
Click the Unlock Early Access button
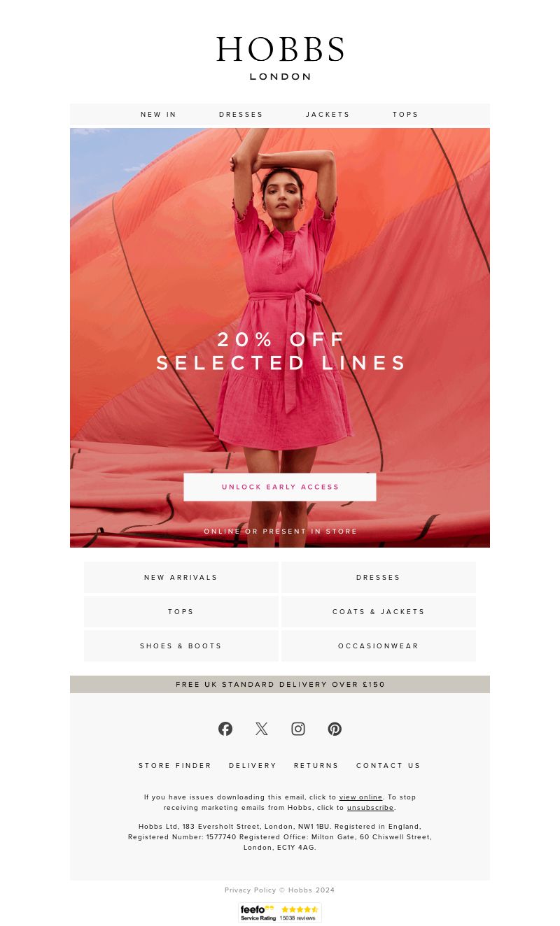[x=280, y=487]
